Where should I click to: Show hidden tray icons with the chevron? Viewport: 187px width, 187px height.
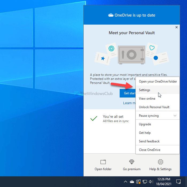(125, 182)
